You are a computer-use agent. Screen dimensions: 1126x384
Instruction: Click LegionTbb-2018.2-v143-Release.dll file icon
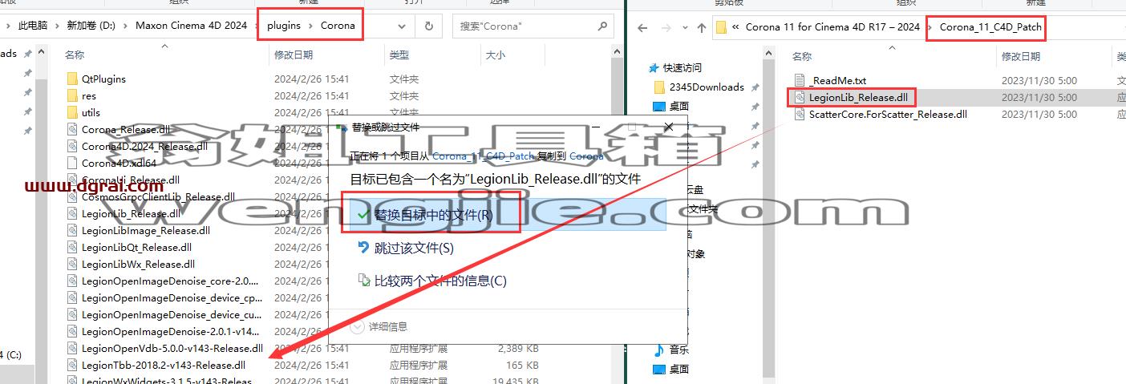click(x=72, y=365)
